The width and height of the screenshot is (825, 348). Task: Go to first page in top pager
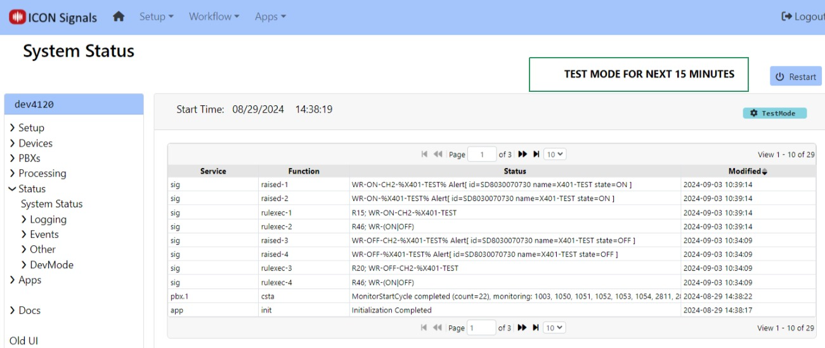click(x=424, y=154)
